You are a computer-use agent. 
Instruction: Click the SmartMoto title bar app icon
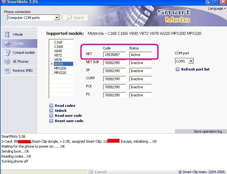click(3, 2)
